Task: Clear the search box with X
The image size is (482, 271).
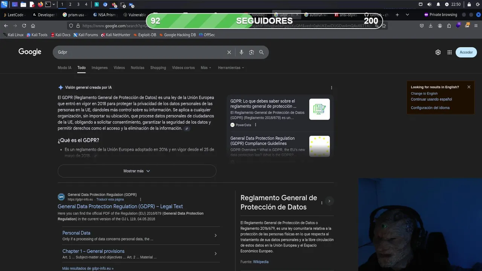Action: coord(229,52)
